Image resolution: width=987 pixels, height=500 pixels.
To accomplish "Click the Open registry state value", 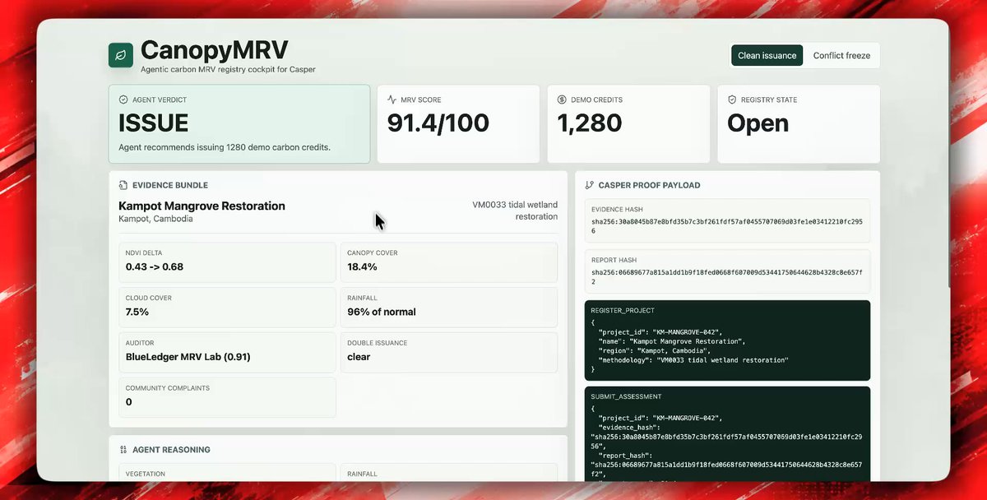I will coord(758,123).
